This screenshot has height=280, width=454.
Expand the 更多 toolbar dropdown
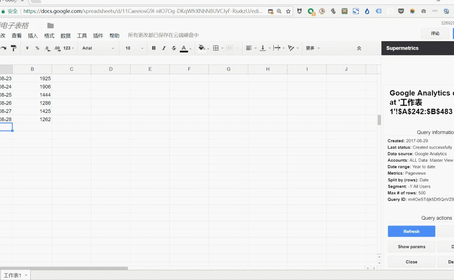click(313, 48)
